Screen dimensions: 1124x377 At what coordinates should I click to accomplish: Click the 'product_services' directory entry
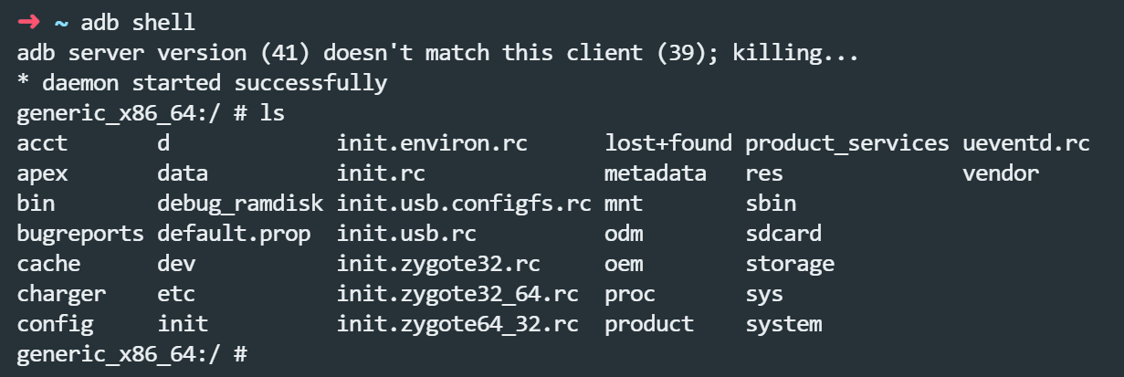[846, 143]
